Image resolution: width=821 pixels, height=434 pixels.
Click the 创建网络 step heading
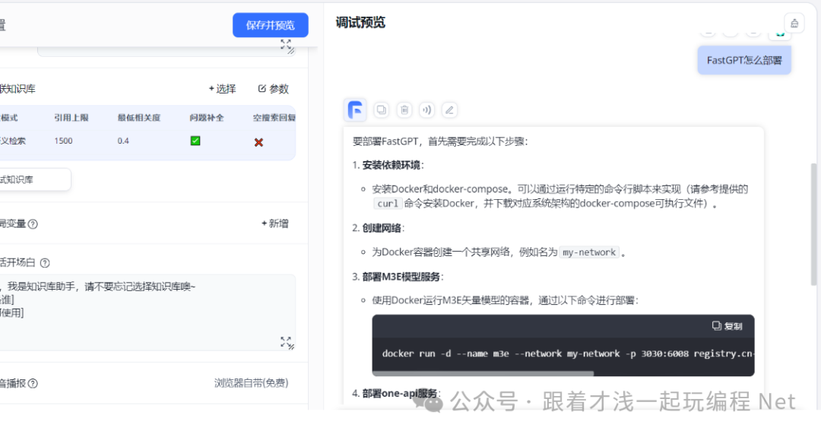[382, 228]
